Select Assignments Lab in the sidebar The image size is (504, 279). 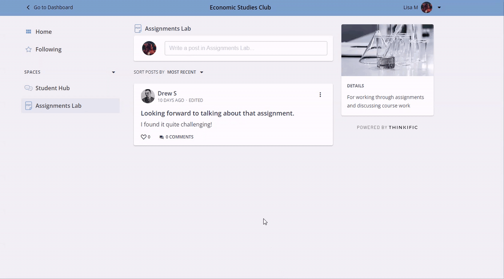[70, 106]
